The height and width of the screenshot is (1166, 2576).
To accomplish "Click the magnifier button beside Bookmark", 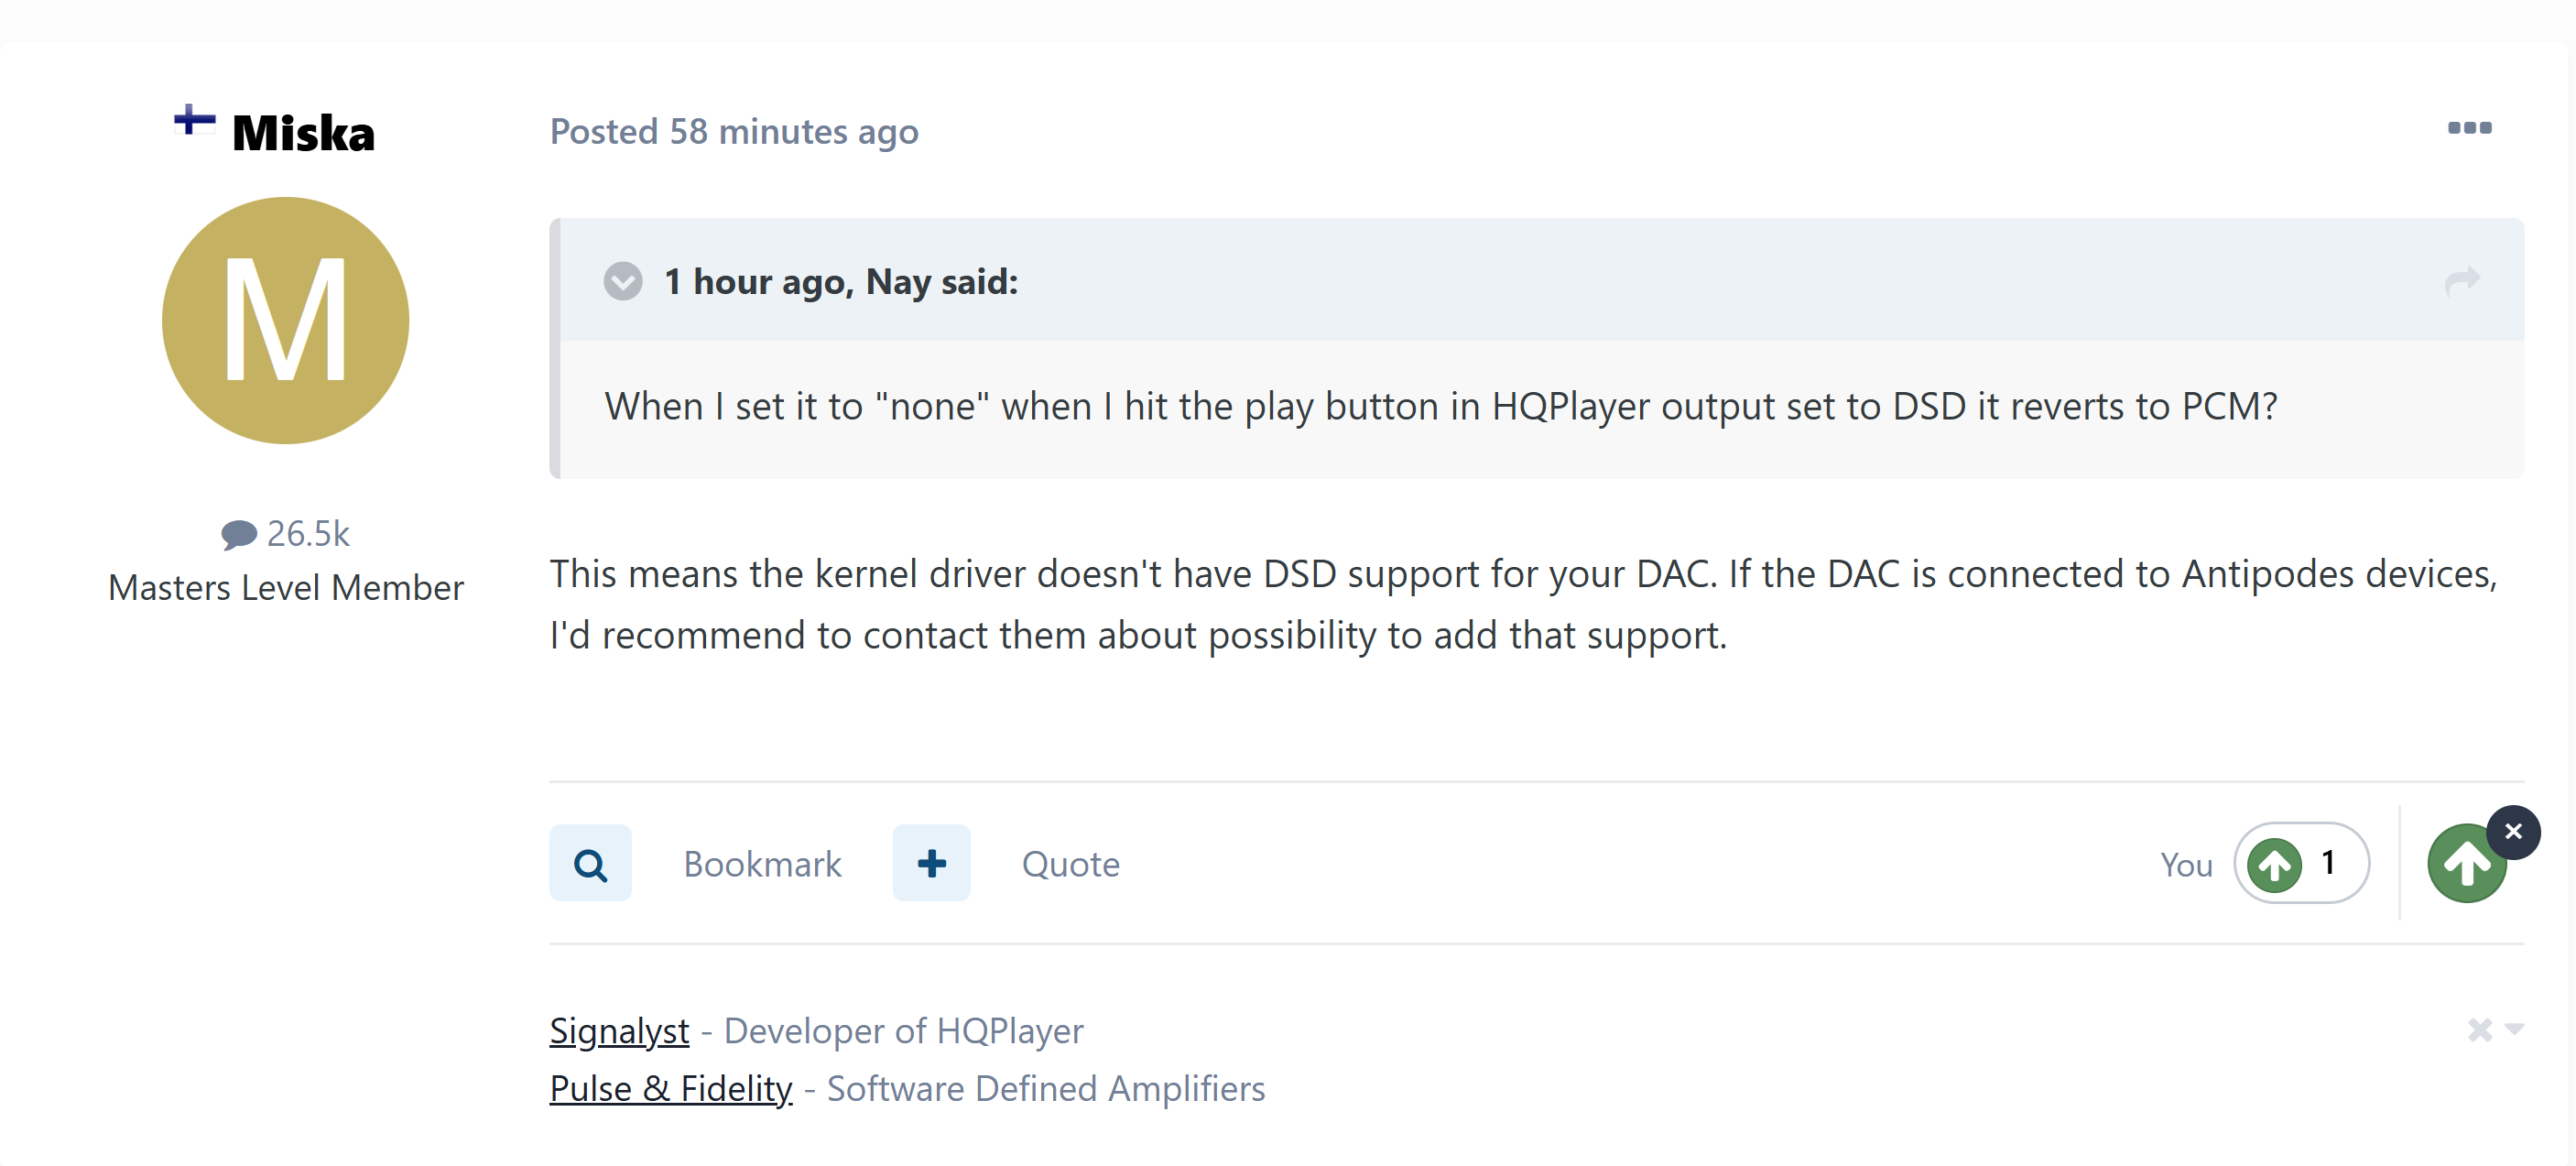I will (x=590, y=863).
